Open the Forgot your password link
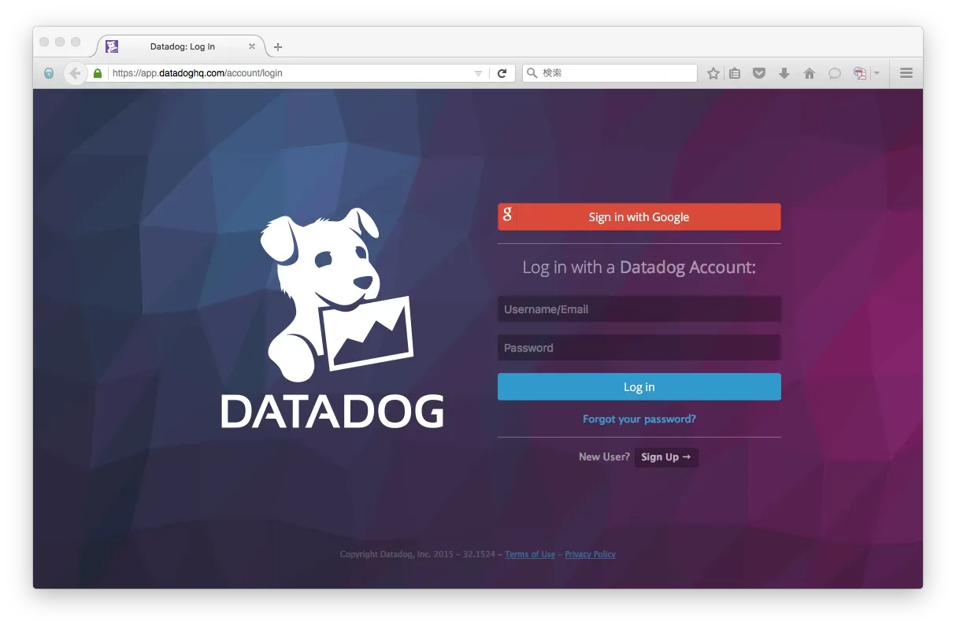Image resolution: width=956 pixels, height=628 pixels. [x=639, y=419]
